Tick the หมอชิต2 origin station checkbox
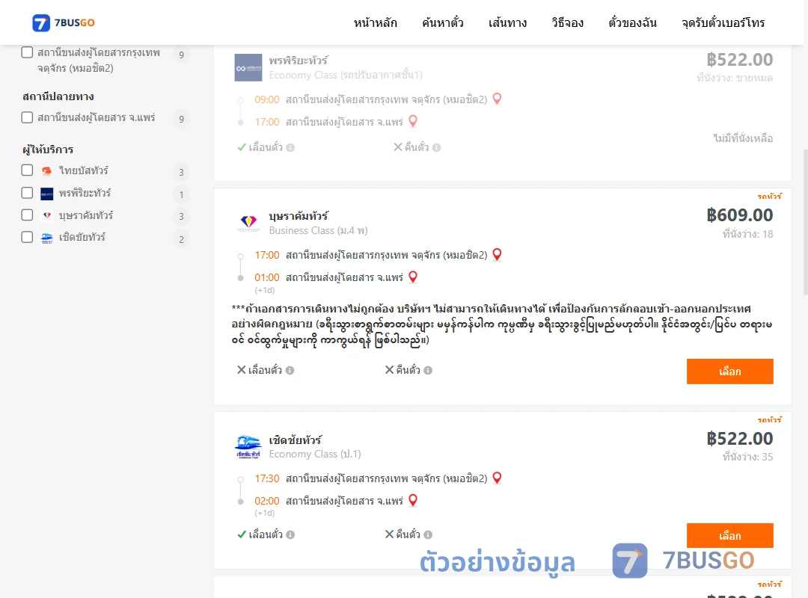Screen dimensions: 808x598 tap(28, 52)
